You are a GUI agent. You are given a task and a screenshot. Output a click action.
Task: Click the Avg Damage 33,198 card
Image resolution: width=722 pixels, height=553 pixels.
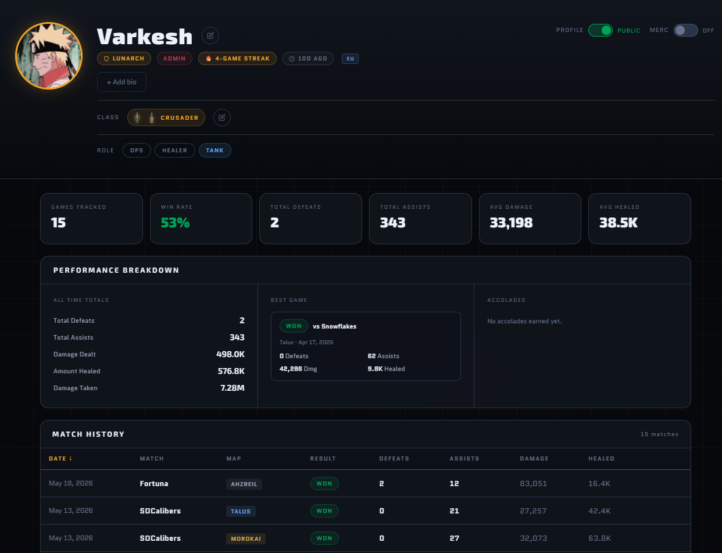pos(530,218)
